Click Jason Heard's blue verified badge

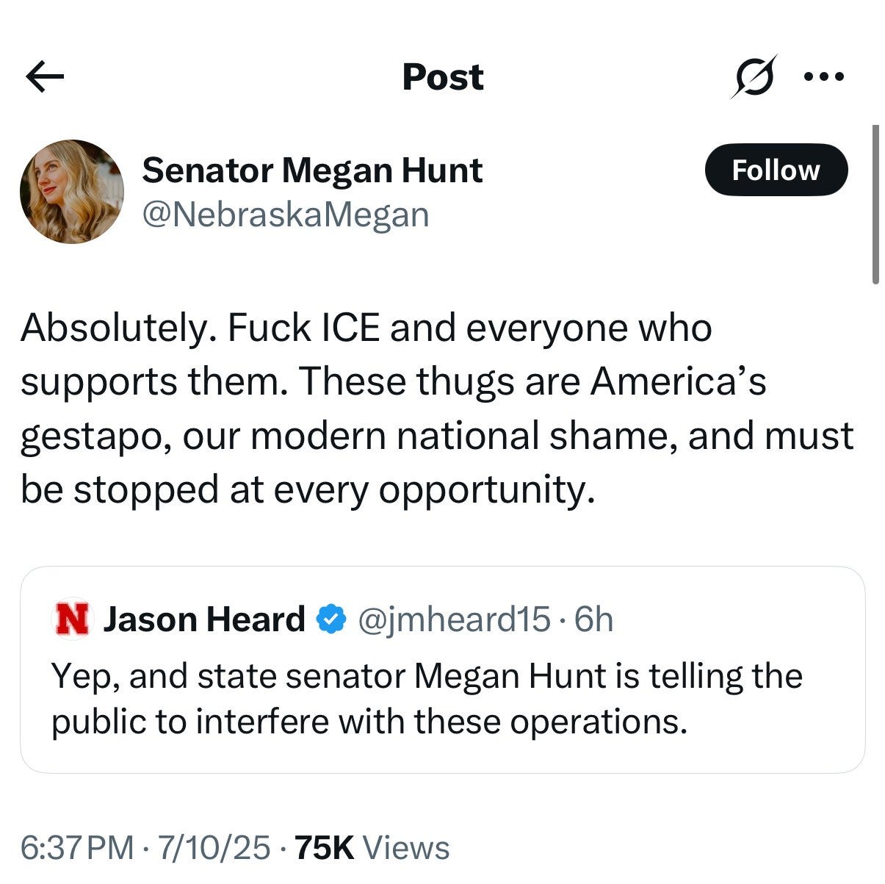pos(331,619)
